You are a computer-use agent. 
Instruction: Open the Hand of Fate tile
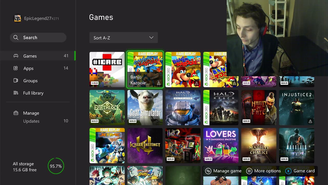pyautogui.click(x=259, y=108)
